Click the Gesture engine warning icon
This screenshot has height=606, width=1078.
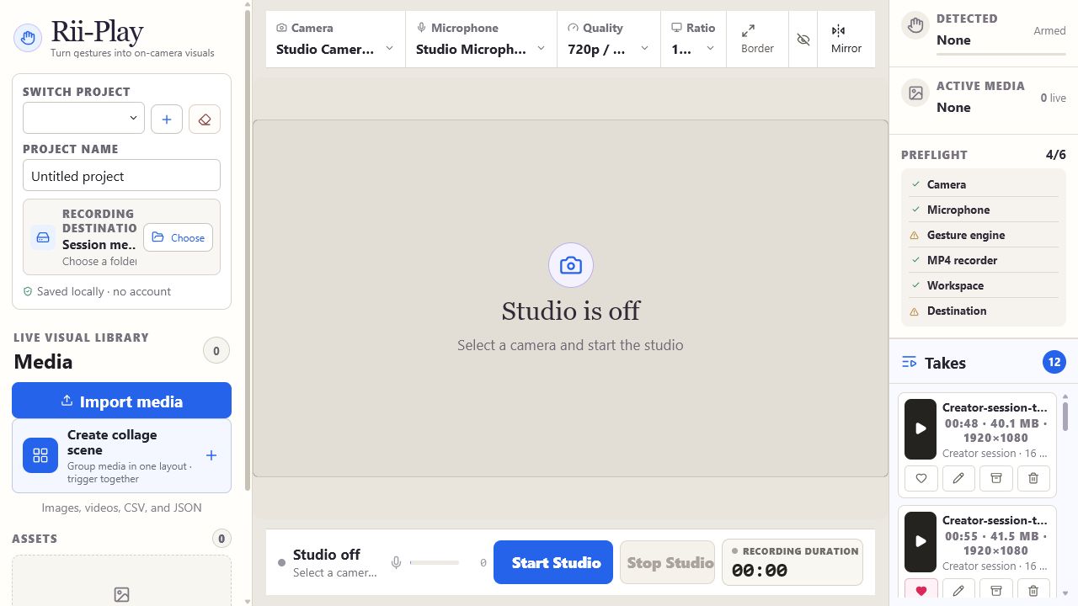(915, 235)
